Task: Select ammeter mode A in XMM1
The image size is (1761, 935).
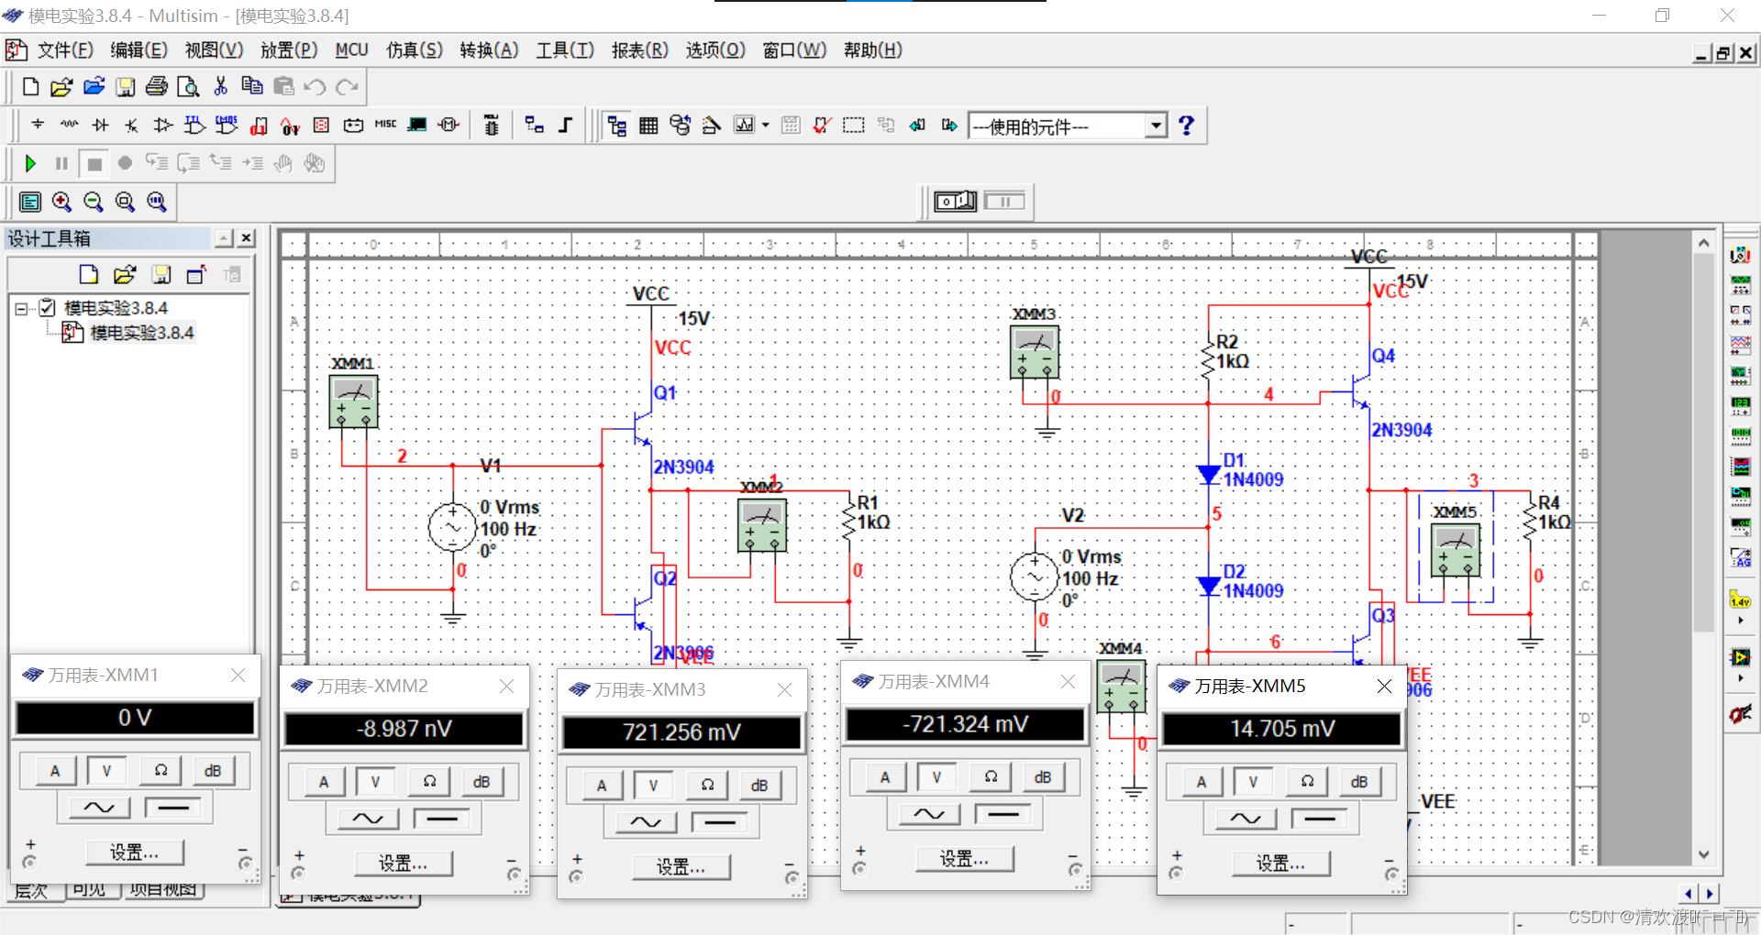Action: 55,771
